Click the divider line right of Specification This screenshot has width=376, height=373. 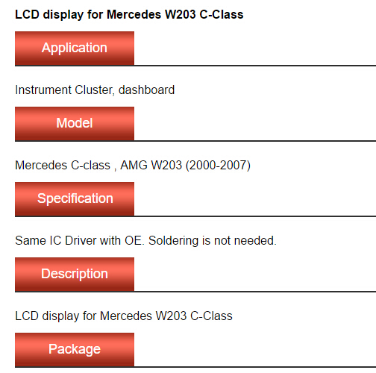[x=255, y=216]
